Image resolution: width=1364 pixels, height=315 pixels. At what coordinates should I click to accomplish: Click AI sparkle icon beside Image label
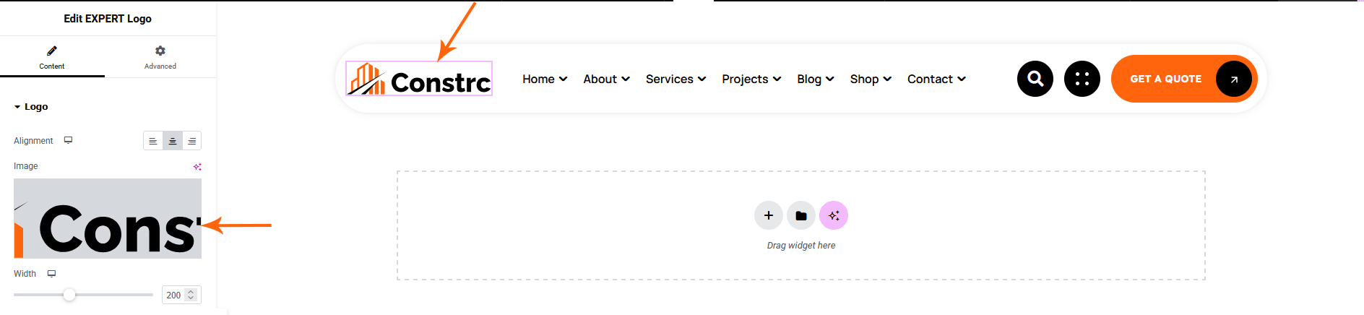click(x=197, y=167)
